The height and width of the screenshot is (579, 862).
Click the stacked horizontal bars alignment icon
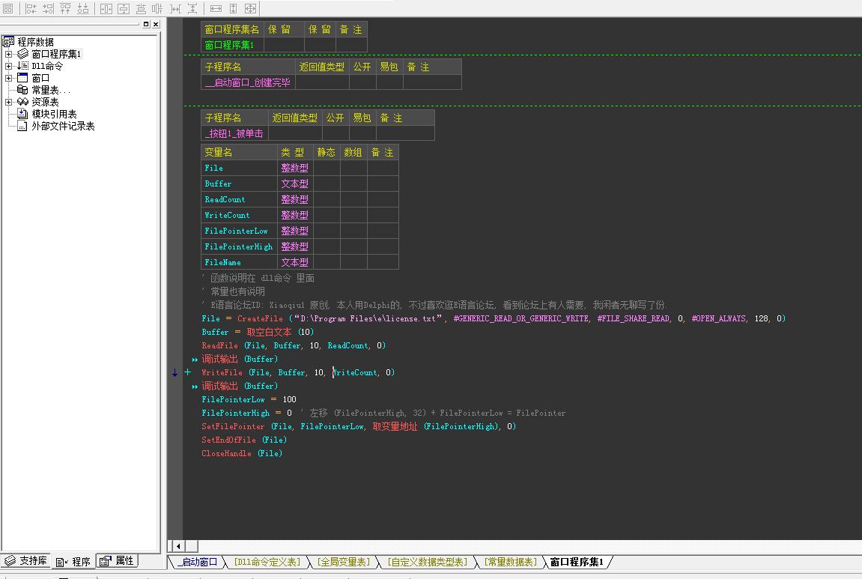point(141,9)
